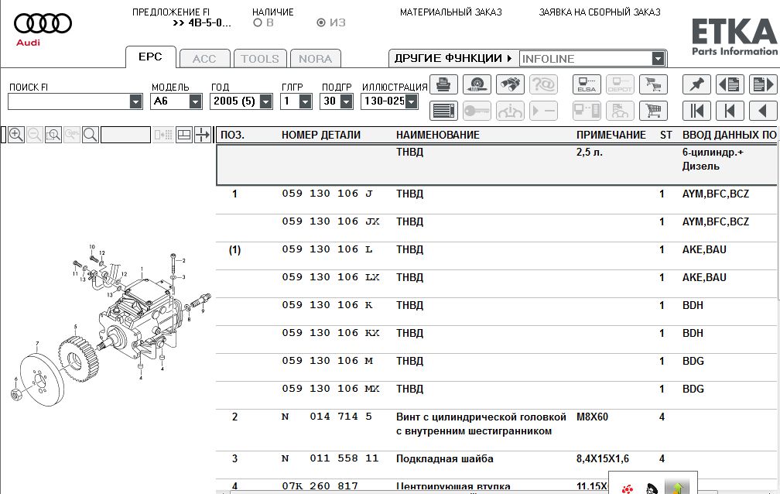Image resolution: width=780 pixels, height=494 pixels.
Task: Click the НАИМЕНОВАНИЕ column header
Action: pos(438,135)
